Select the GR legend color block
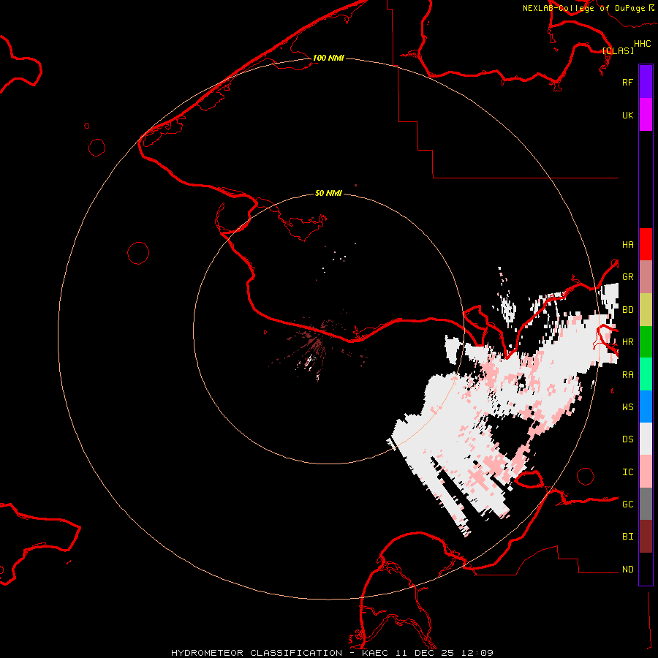Screen dimensions: 658x658 point(646,277)
